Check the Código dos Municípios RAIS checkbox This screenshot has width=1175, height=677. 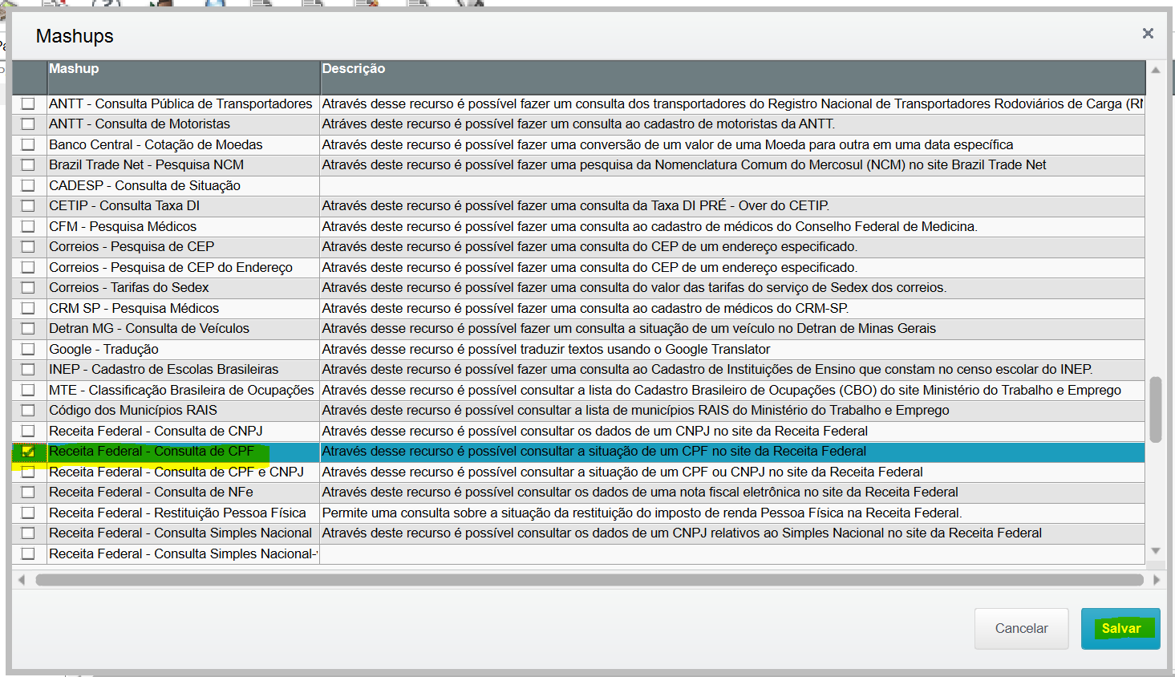[28, 411]
